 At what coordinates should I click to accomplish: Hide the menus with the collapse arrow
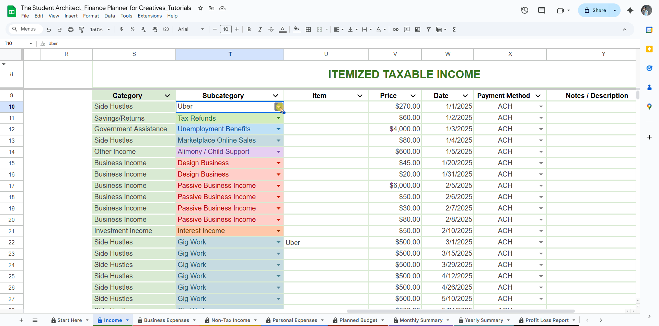click(x=625, y=29)
